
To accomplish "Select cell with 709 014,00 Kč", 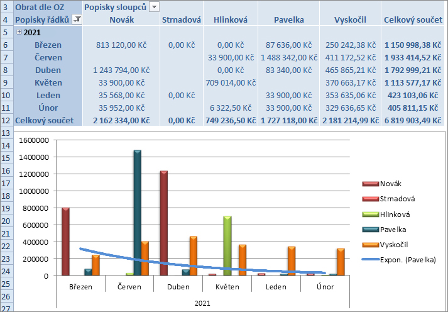I will 231,82.
